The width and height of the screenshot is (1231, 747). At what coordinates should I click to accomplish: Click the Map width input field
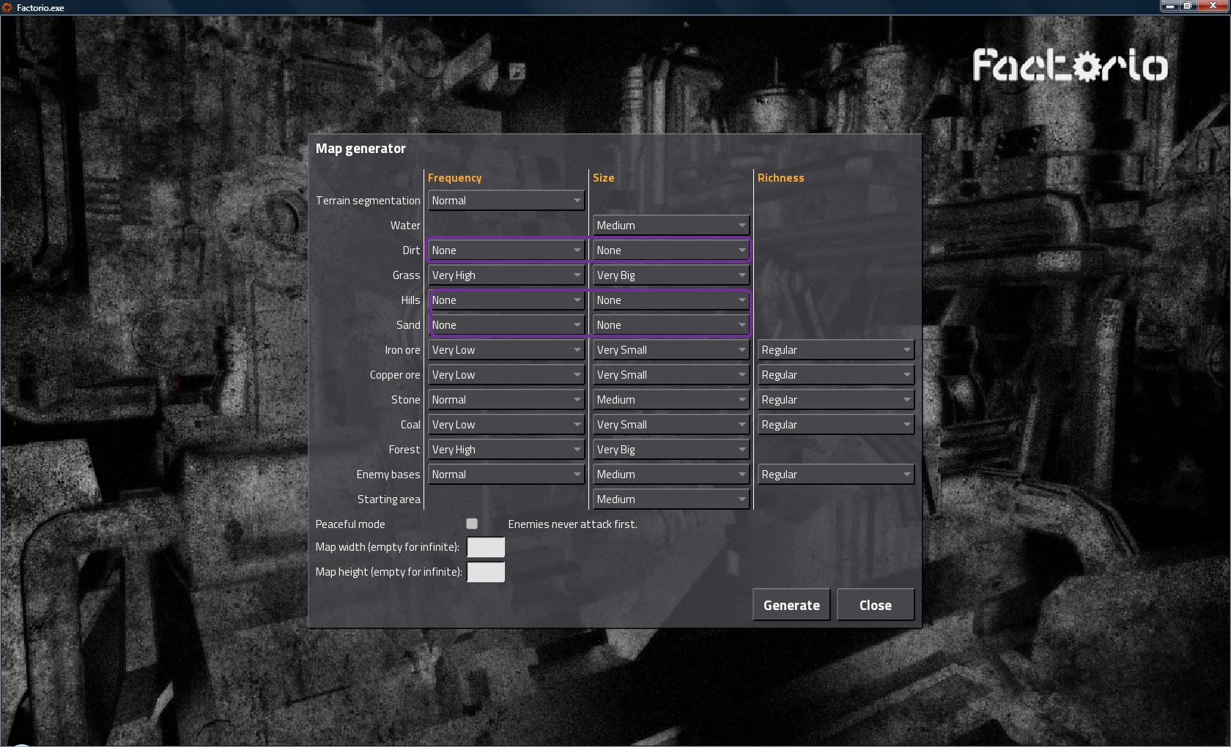[x=486, y=547]
